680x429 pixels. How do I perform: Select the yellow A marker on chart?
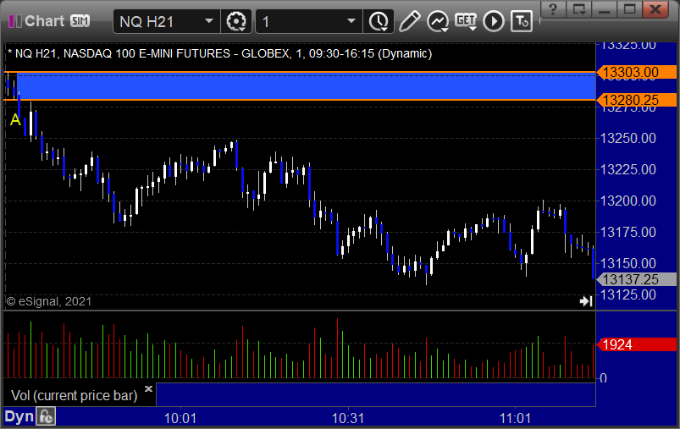[15, 119]
